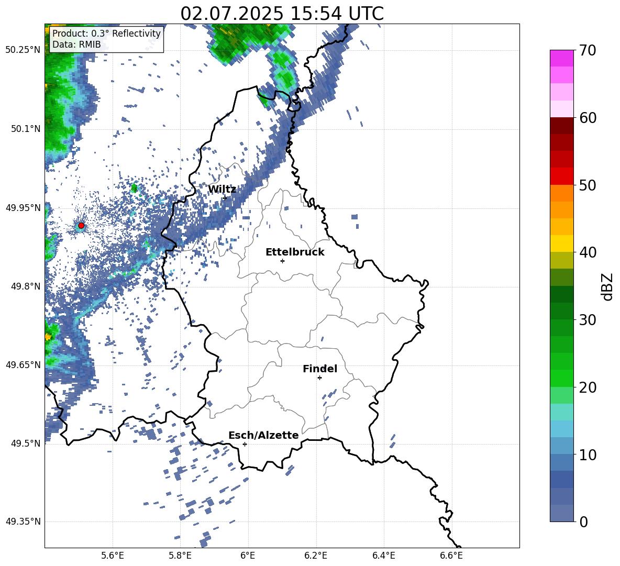Click the 50.1°N latitude tick label
The width and height of the screenshot is (620, 566).
tap(26, 129)
